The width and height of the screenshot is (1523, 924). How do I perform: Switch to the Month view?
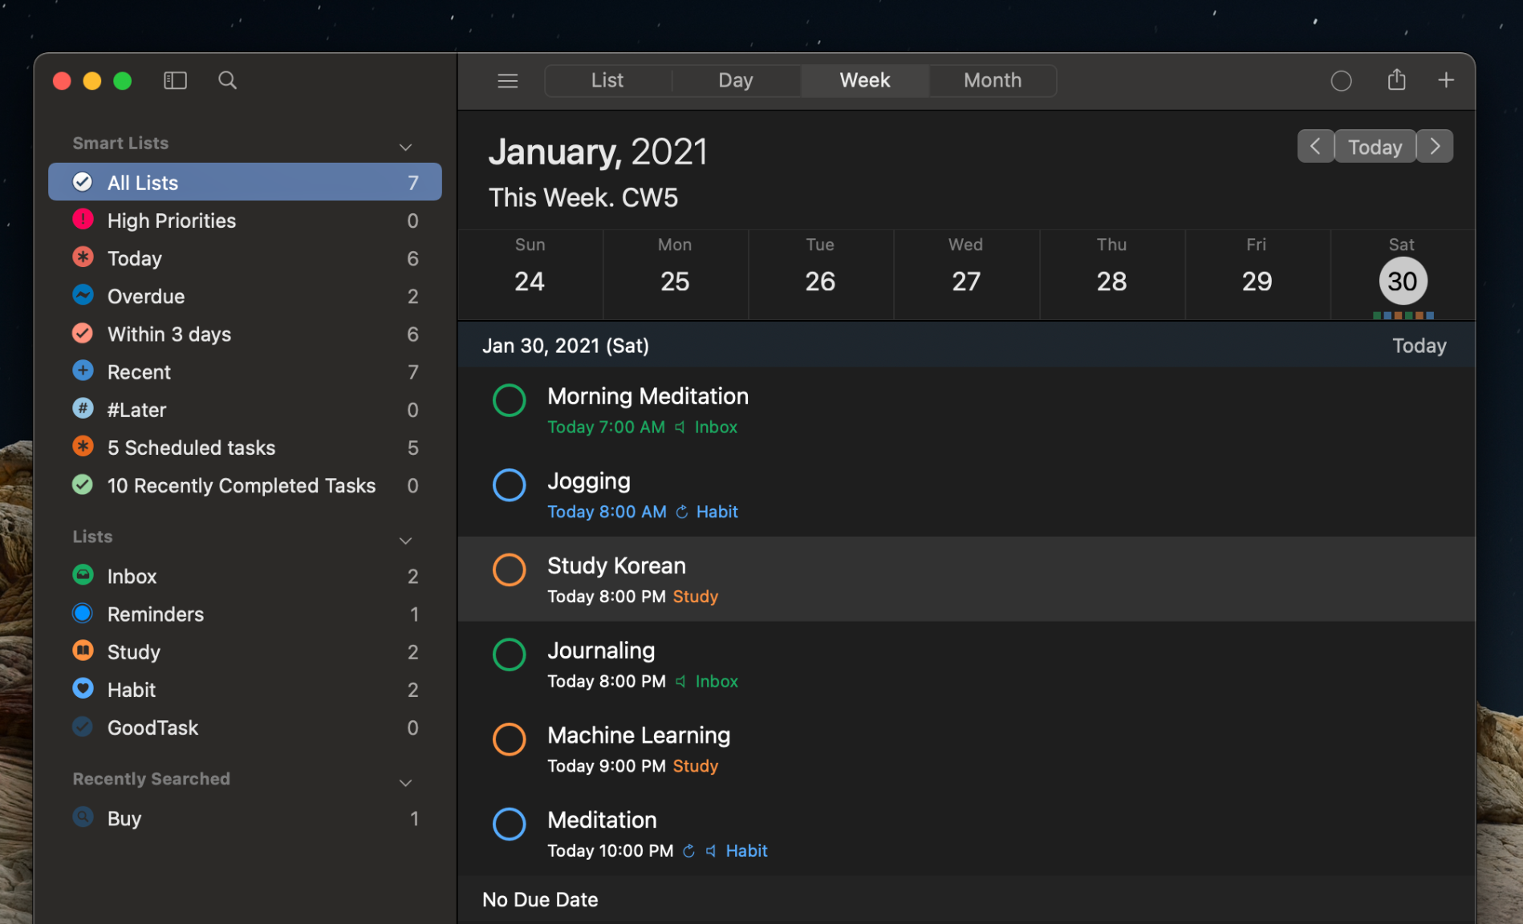pos(992,80)
